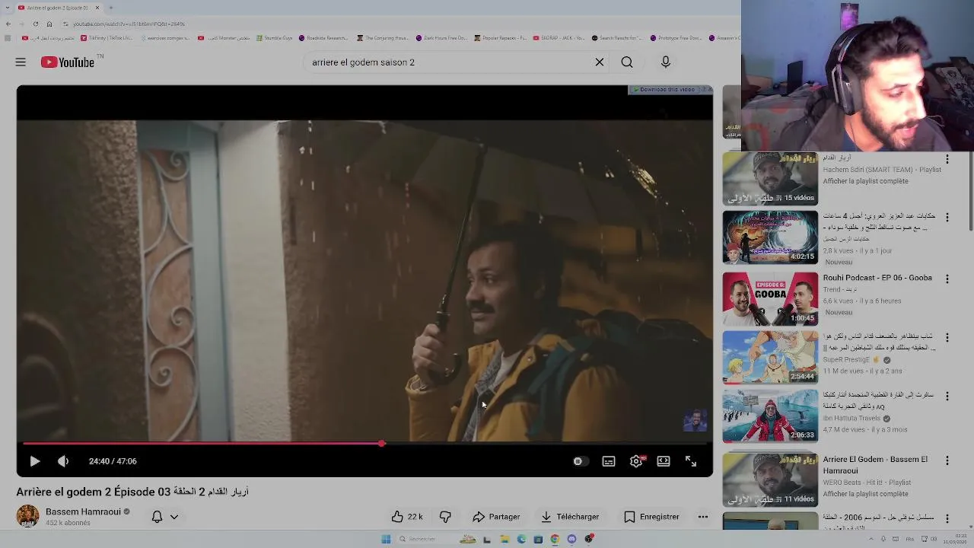The image size is (974, 548).
Task: Play the paused video
Action: 34,461
